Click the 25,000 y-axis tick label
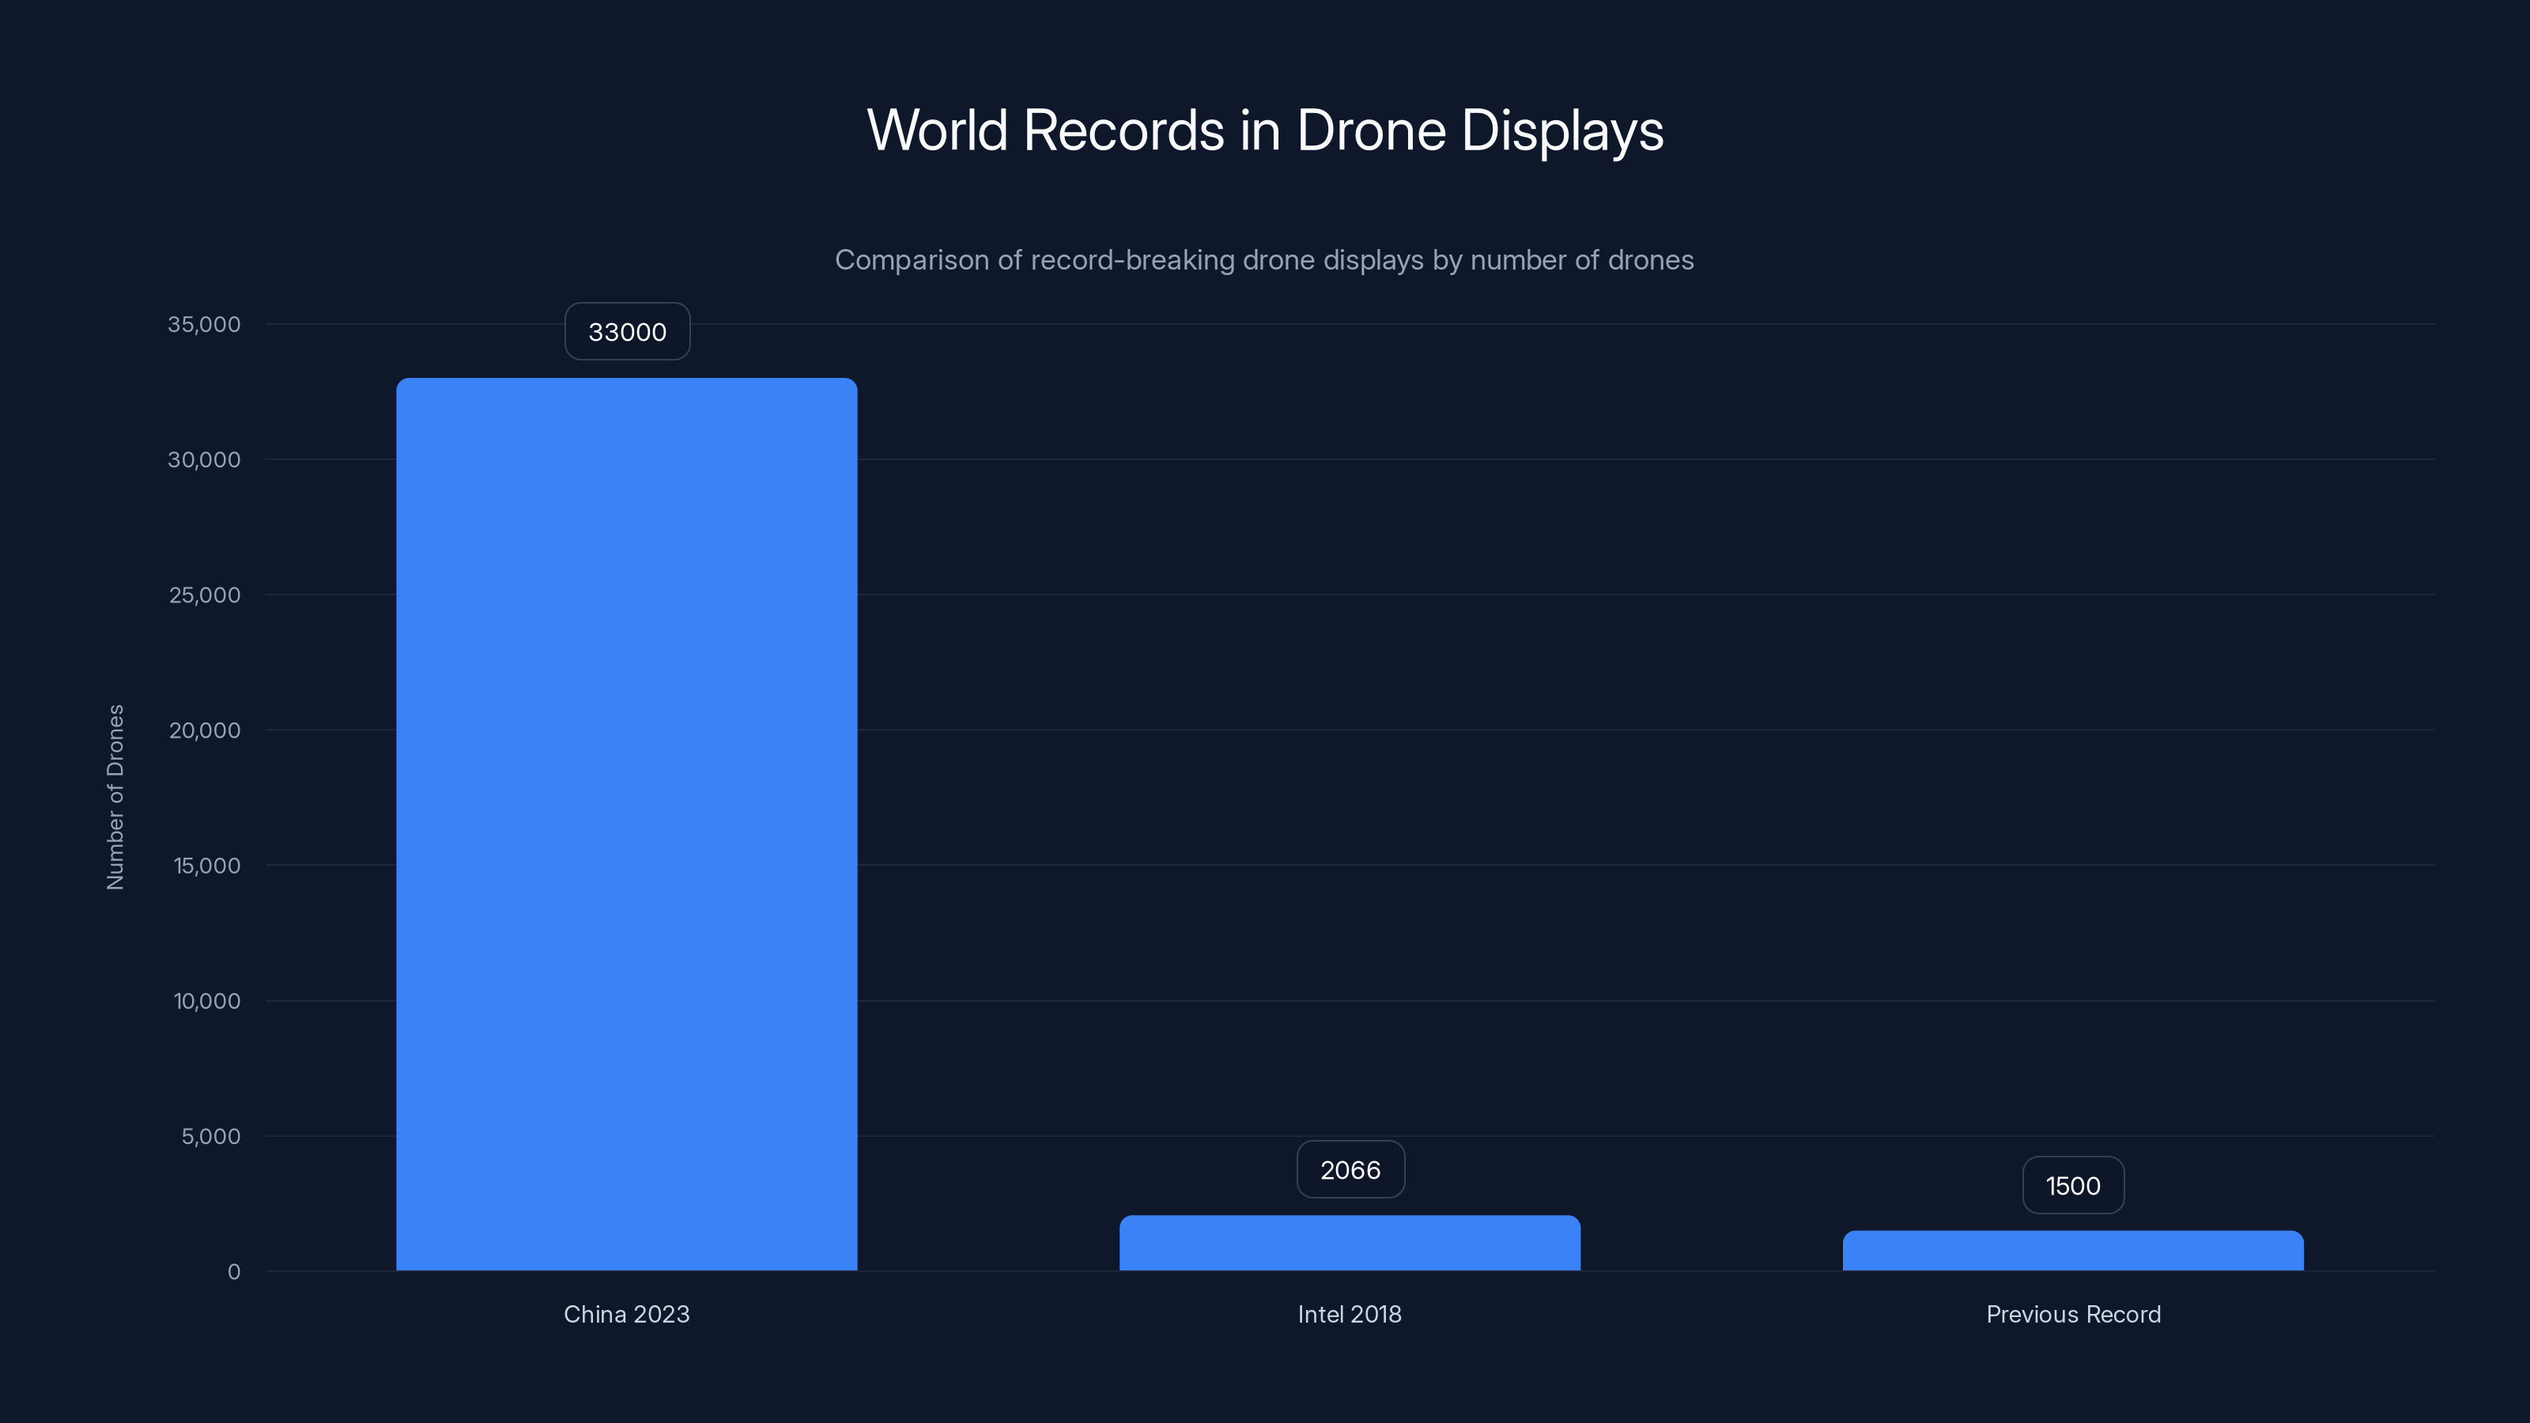 (x=204, y=595)
